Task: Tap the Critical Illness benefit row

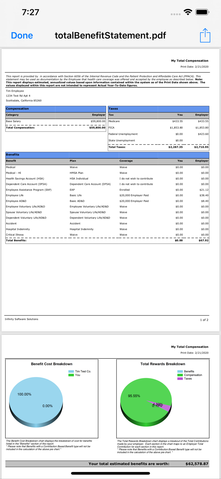Action: 107,235
